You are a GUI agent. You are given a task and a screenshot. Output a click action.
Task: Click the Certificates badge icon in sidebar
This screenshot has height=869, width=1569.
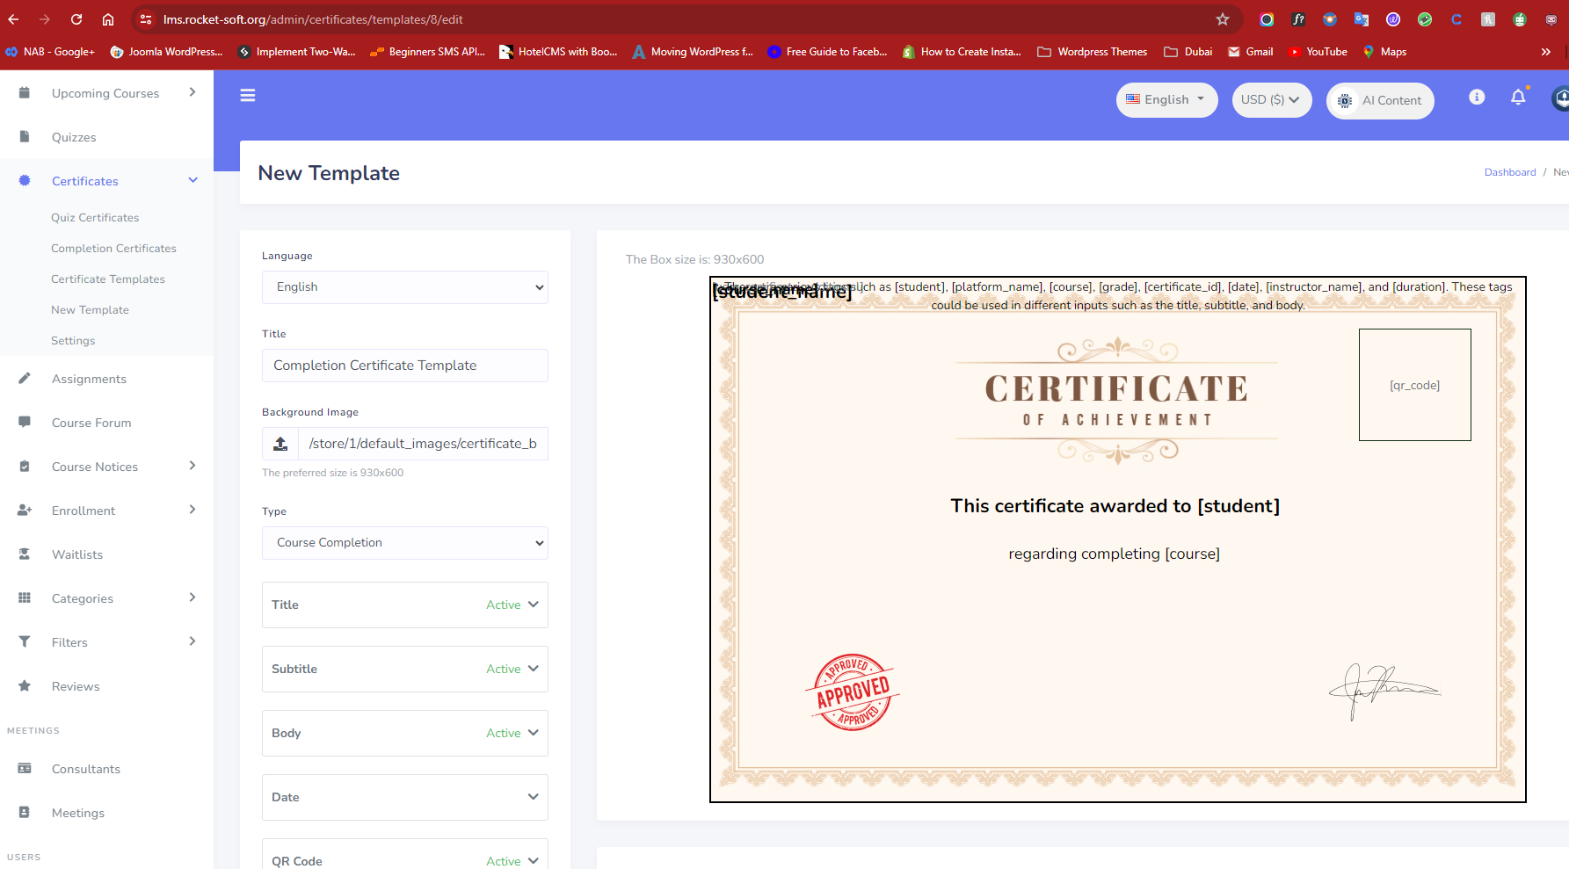coord(25,180)
